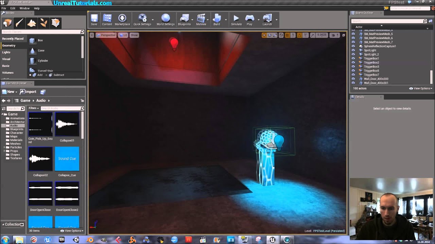Open the scale snap 0.0625 dropdown
This screenshot has width=435, height=244.
click(321, 35)
